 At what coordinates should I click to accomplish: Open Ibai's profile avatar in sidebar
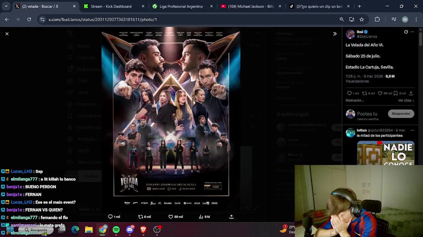[350, 34]
